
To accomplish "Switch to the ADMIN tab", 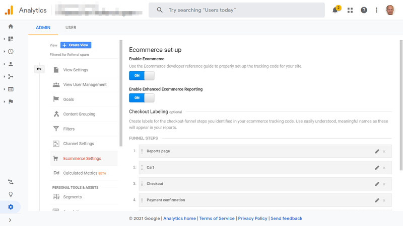I will tap(43, 28).
